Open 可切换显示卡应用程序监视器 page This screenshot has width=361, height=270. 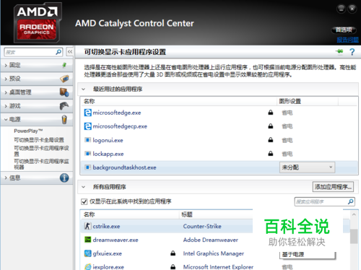point(41,164)
